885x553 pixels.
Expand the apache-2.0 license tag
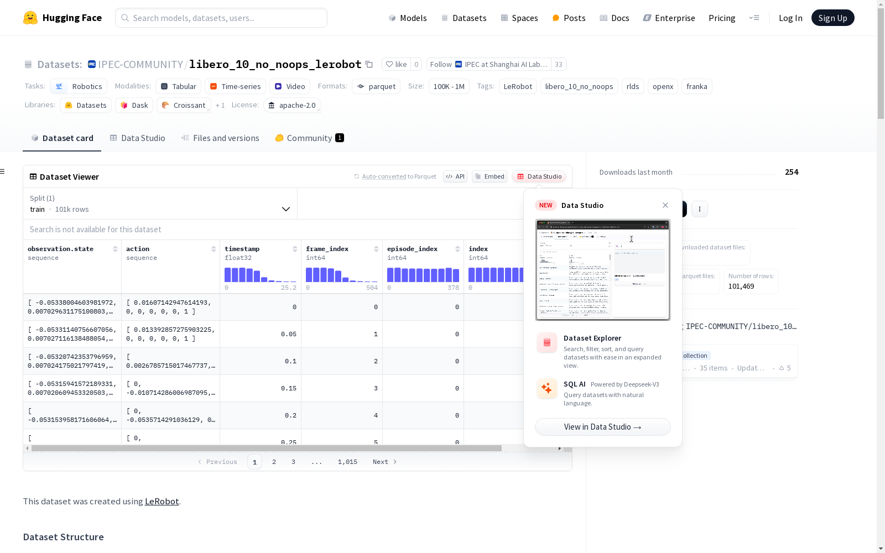292,105
